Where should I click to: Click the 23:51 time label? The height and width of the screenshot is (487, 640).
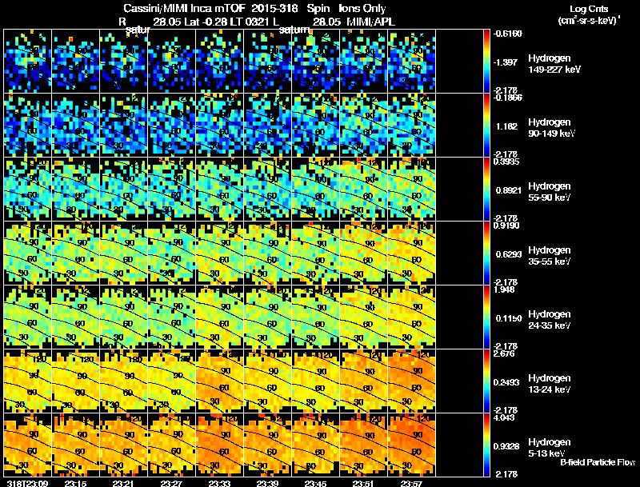point(363,484)
